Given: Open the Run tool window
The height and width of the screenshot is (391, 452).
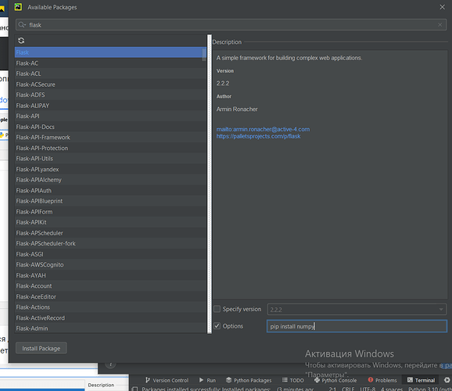Looking at the screenshot, I should 207,380.
